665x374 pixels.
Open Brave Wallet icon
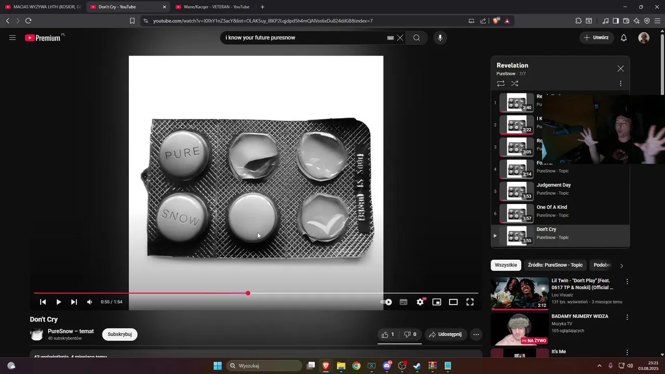[x=626, y=21]
